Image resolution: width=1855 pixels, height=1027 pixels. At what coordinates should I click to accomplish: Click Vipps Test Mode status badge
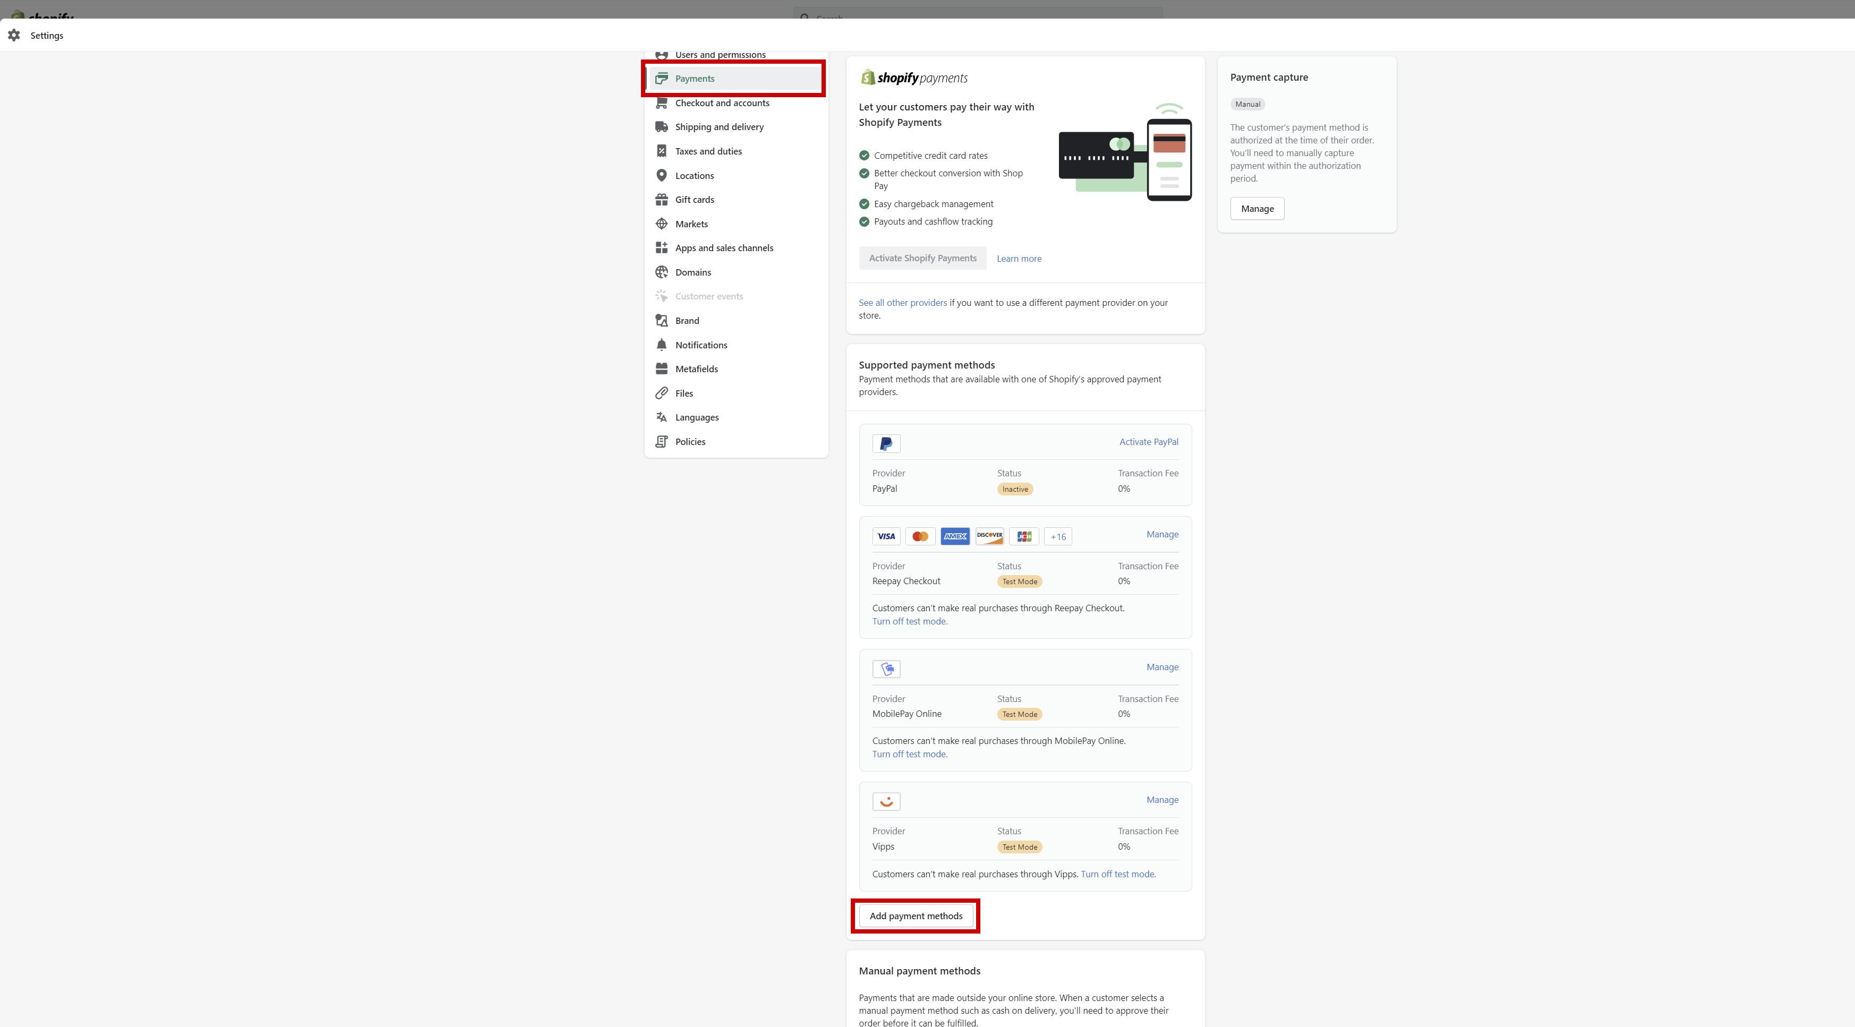[x=1020, y=847]
